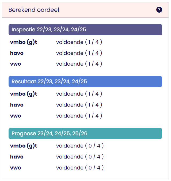Click Prognose vwo 'voldoende (0/4)' value
The width and height of the screenshot is (171, 181).
80,168
